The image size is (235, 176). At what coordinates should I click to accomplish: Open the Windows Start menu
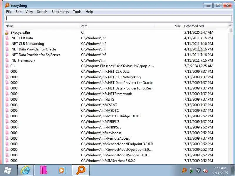click(x=8, y=170)
